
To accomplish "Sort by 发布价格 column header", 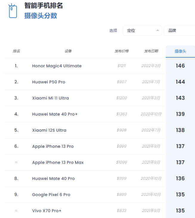I will coord(121,51).
